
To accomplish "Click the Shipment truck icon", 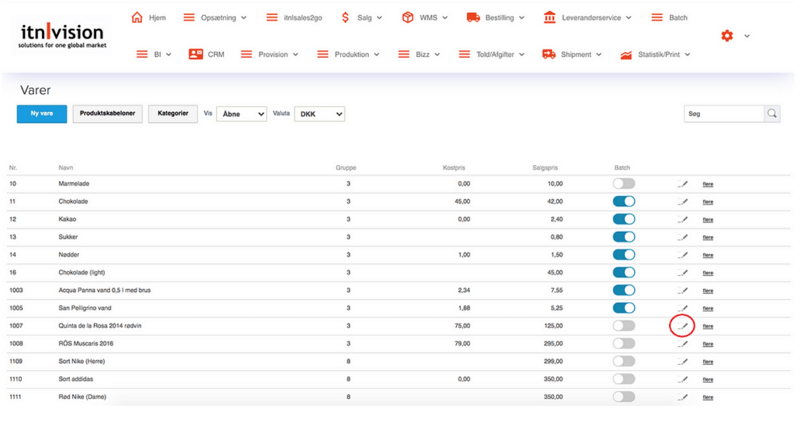I will (x=549, y=54).
